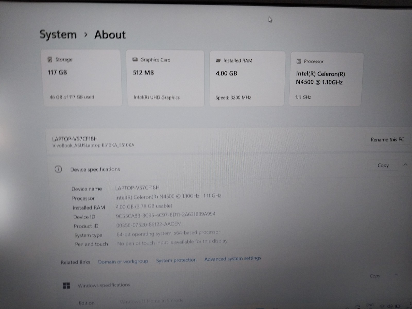Image resolution: width=412 pixels, height=309 pixels.
Task: Collapse the Device specifications section
Action: pyautogui.click(x=405, y=165)
